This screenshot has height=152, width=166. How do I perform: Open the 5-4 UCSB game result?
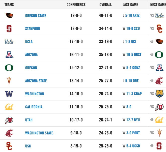pyautogui.click(x=133, y=146)
